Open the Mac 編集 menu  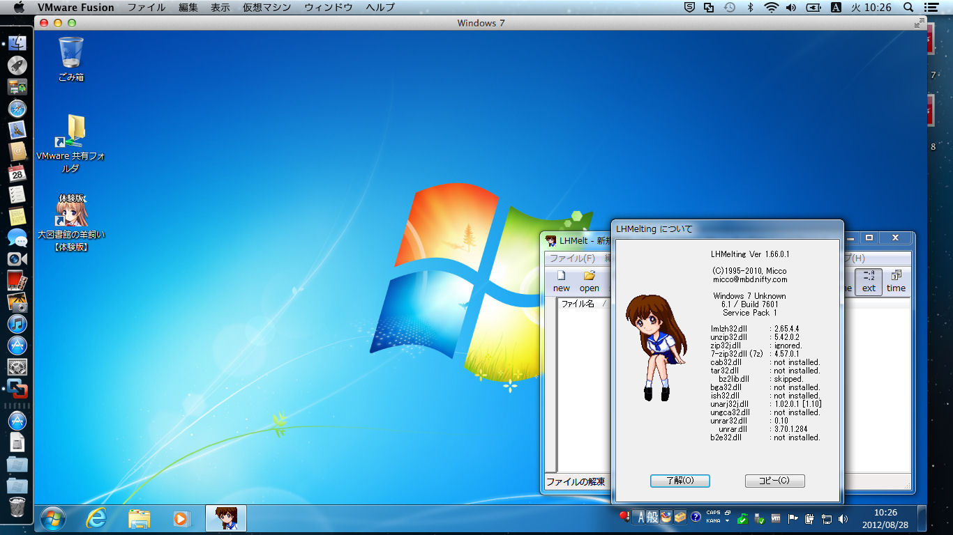188,7
